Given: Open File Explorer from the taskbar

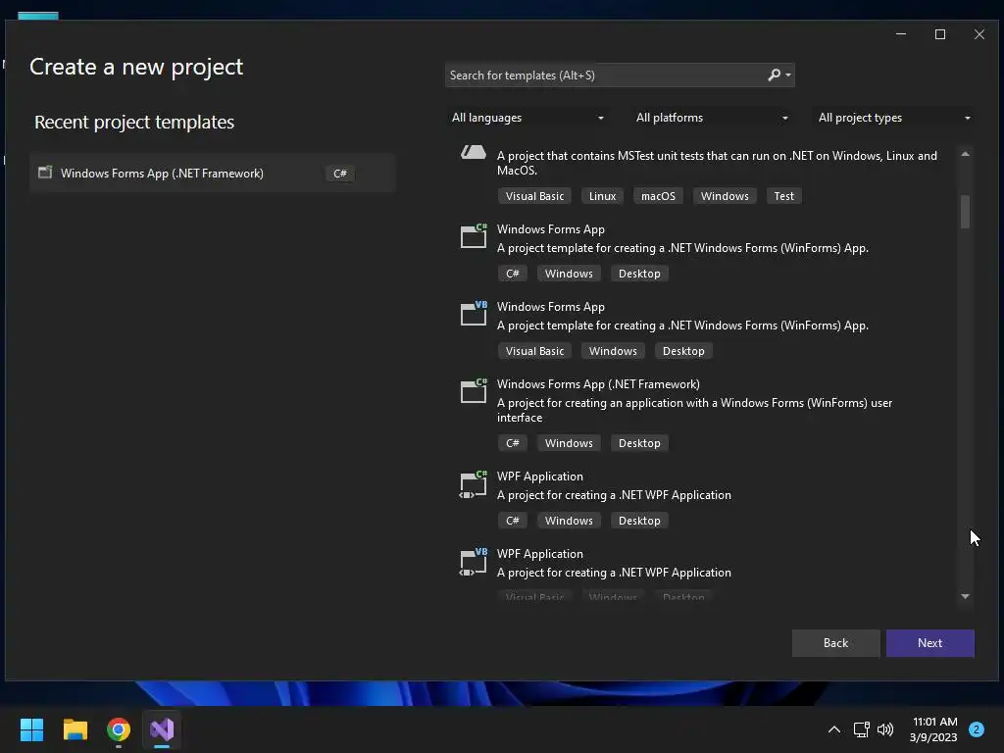Looking at the screenshot, I should tap(75, 729).
